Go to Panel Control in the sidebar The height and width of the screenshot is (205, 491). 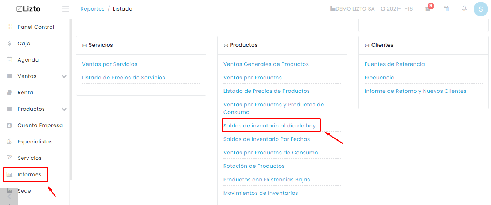36,27
